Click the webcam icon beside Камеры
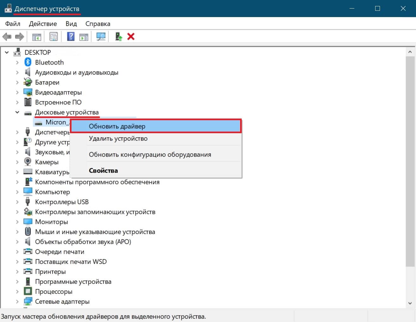The height and width of the screenshot is (322, 416). pos(28,162)
